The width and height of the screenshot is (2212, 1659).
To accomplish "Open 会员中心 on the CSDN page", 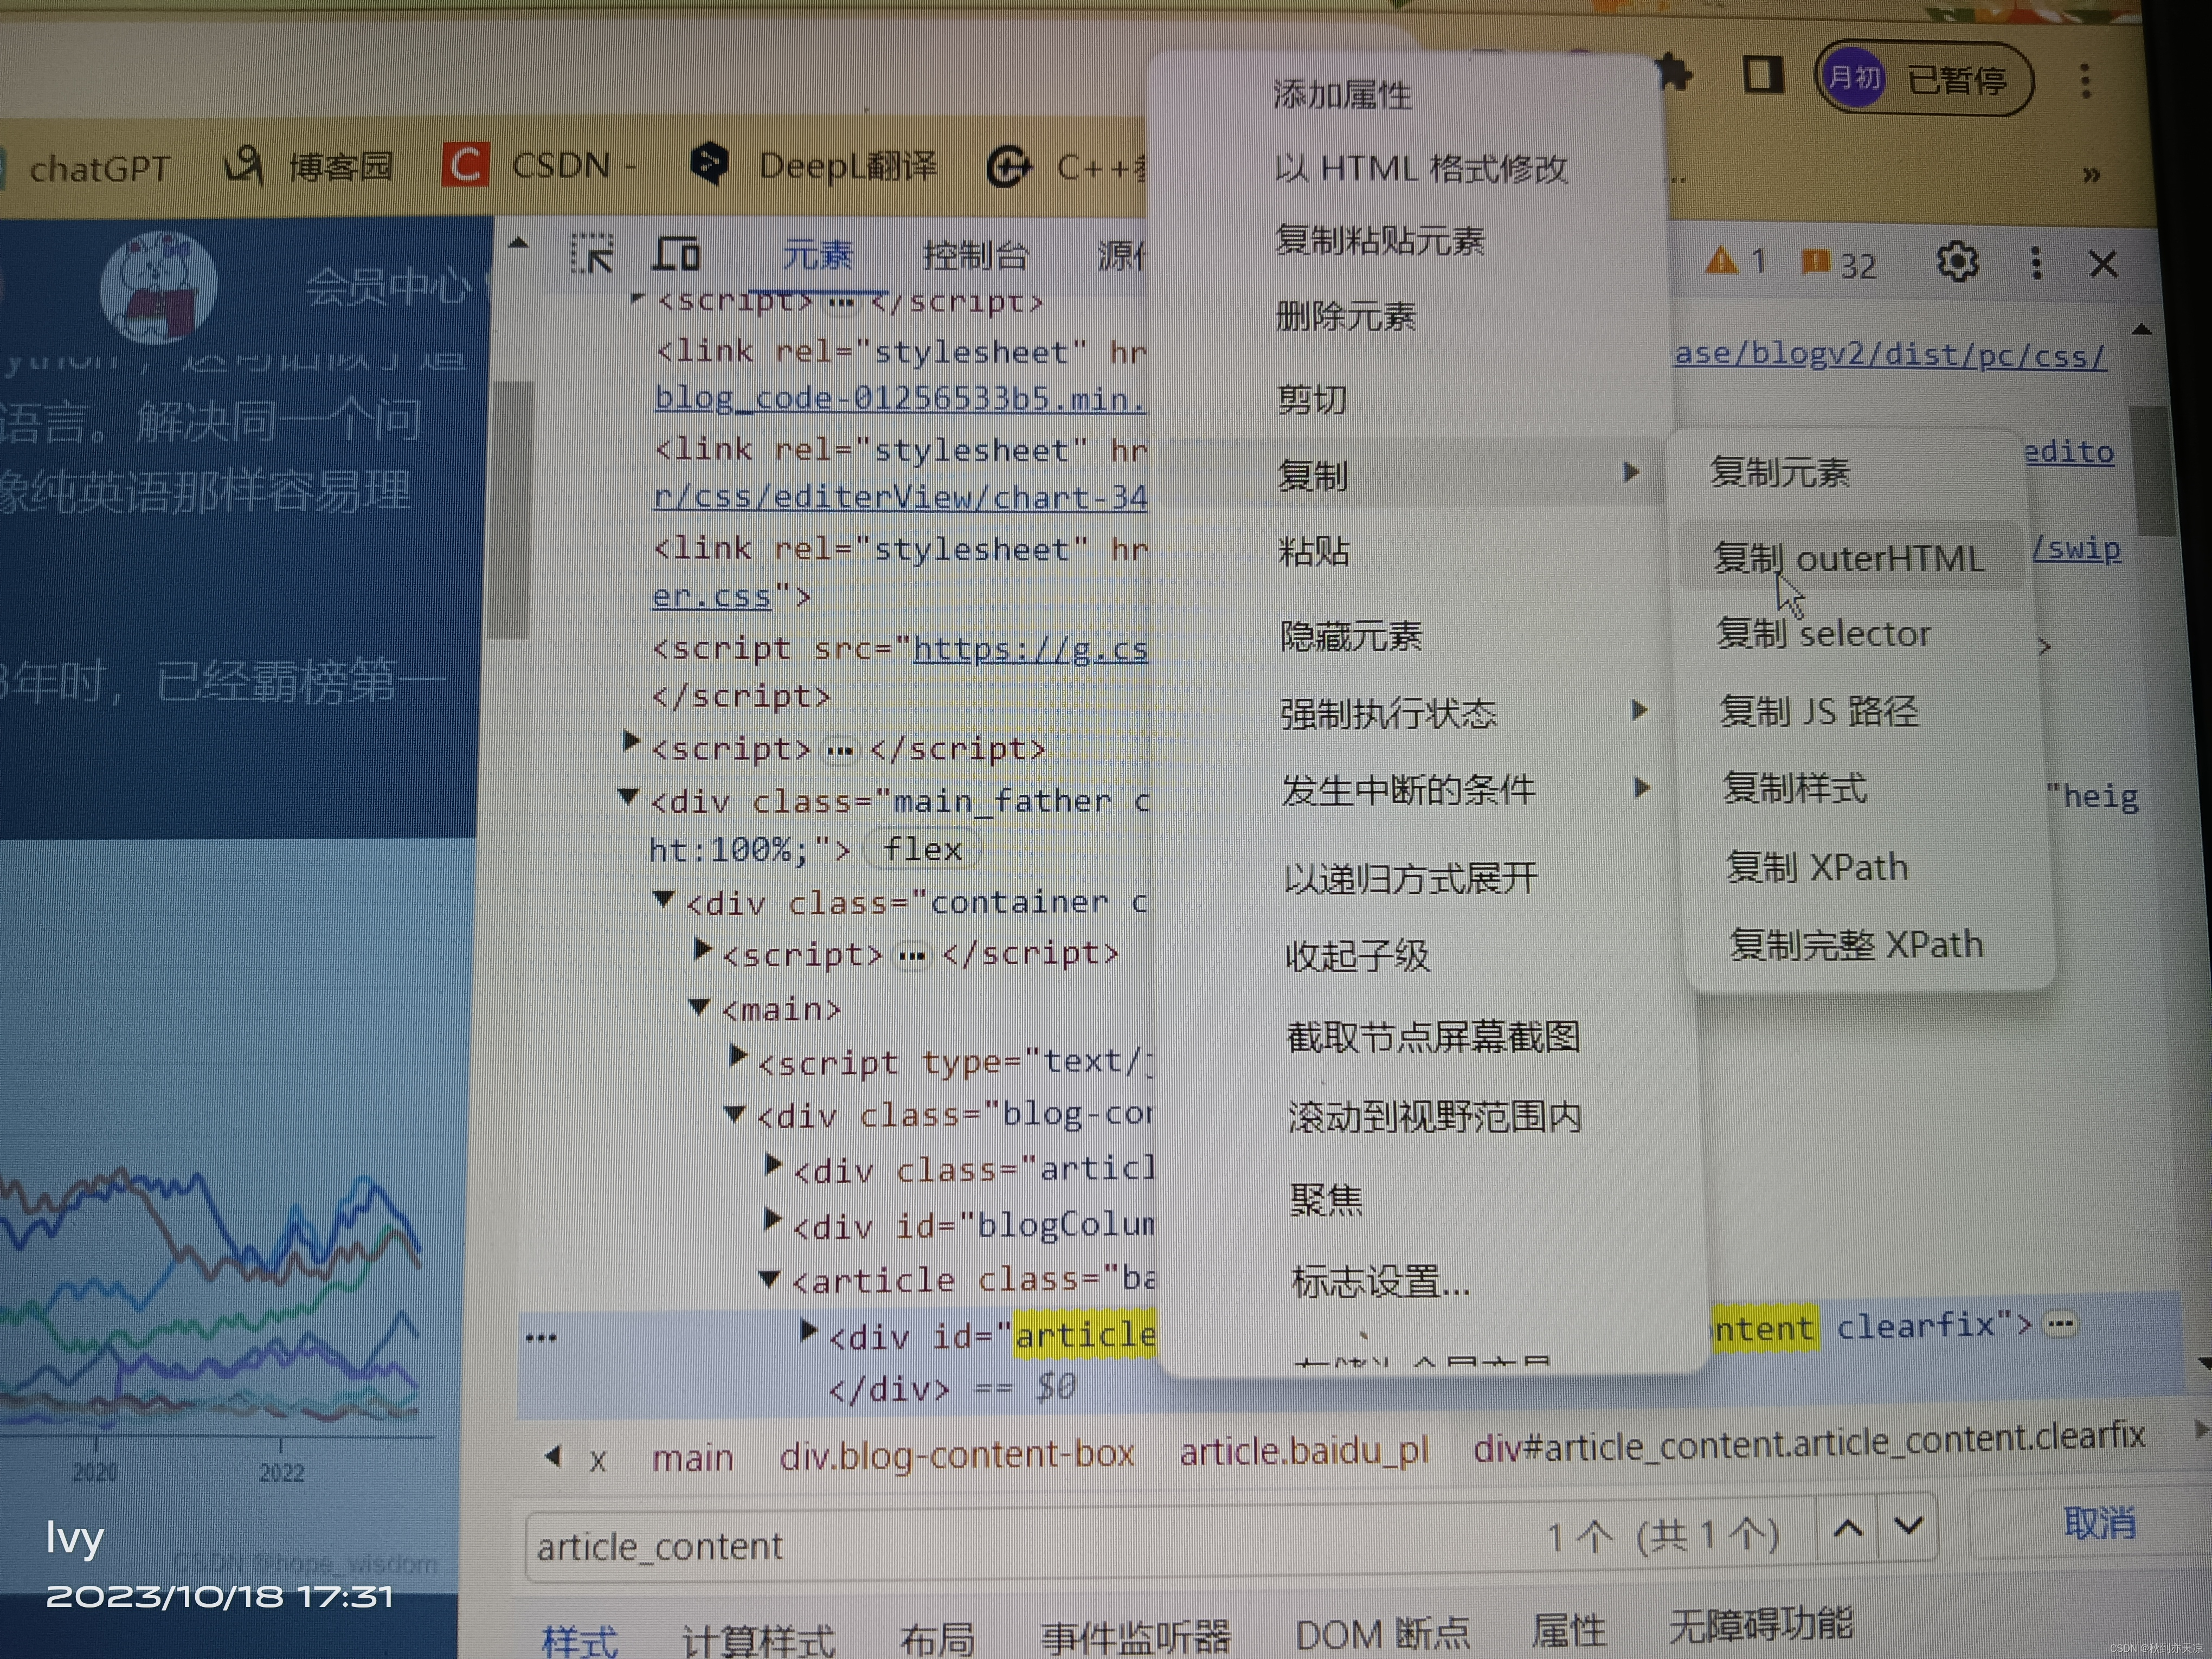I will pos(388,287).
